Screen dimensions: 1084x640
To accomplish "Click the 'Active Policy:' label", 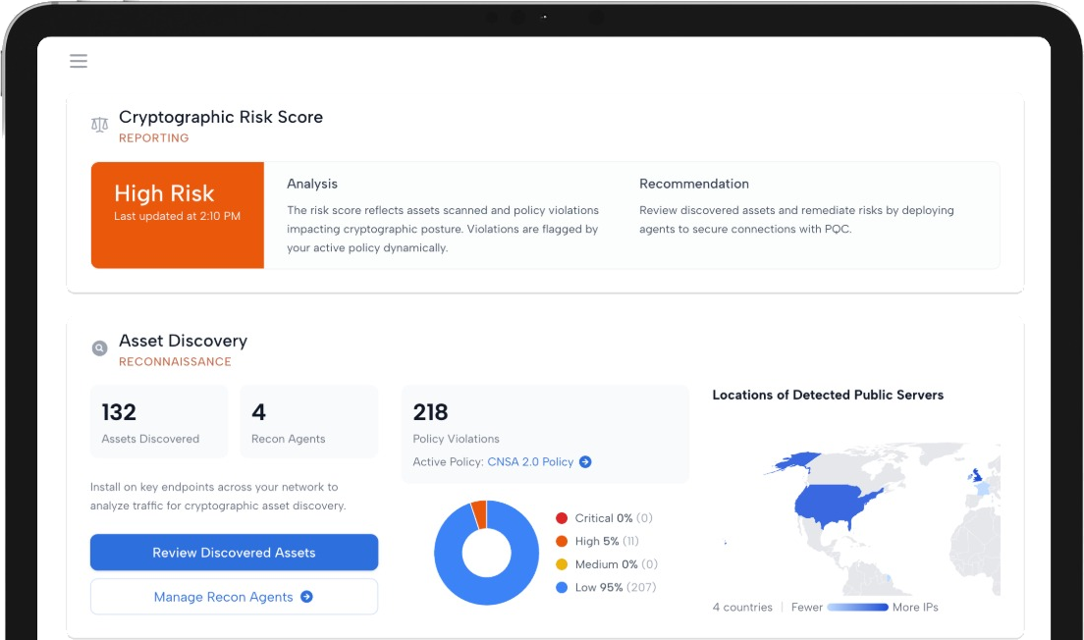I will point(448,461).
